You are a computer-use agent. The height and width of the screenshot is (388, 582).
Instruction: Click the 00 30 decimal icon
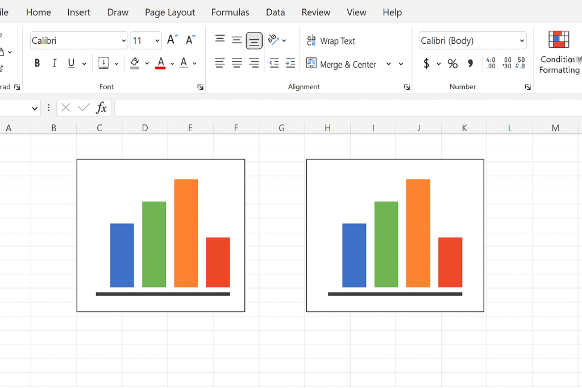(506, 63)
